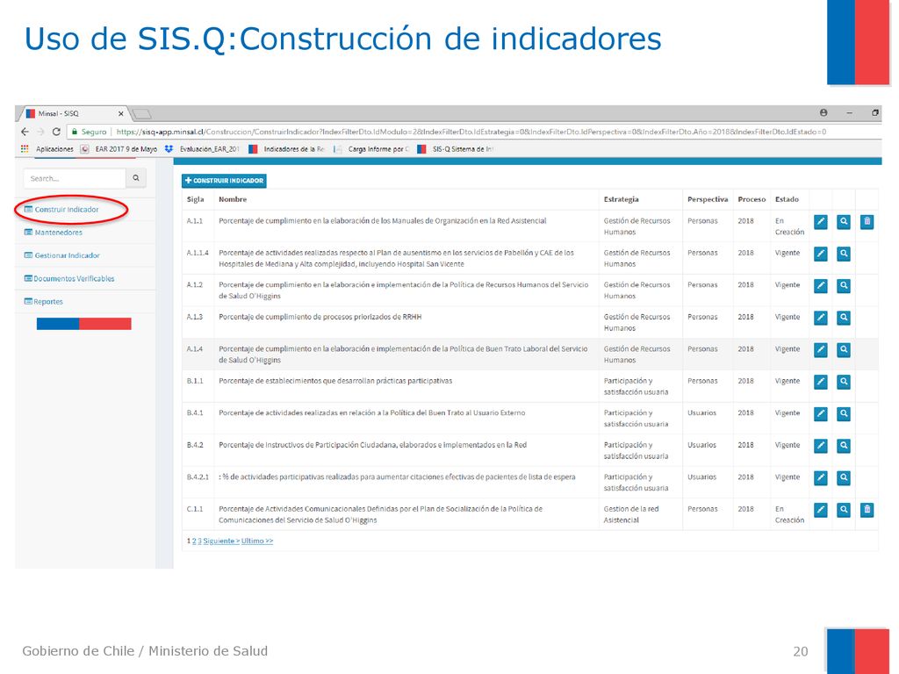Viewport: 899px width, 674px height.
Task: Reload the page in the browser
Action: coord(56,132)
